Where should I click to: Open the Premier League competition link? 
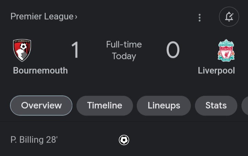[44, 16]
